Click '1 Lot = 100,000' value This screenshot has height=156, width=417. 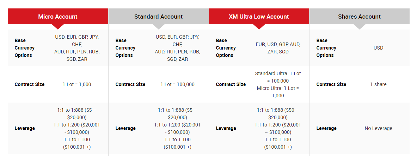click(x=177, y=84)
